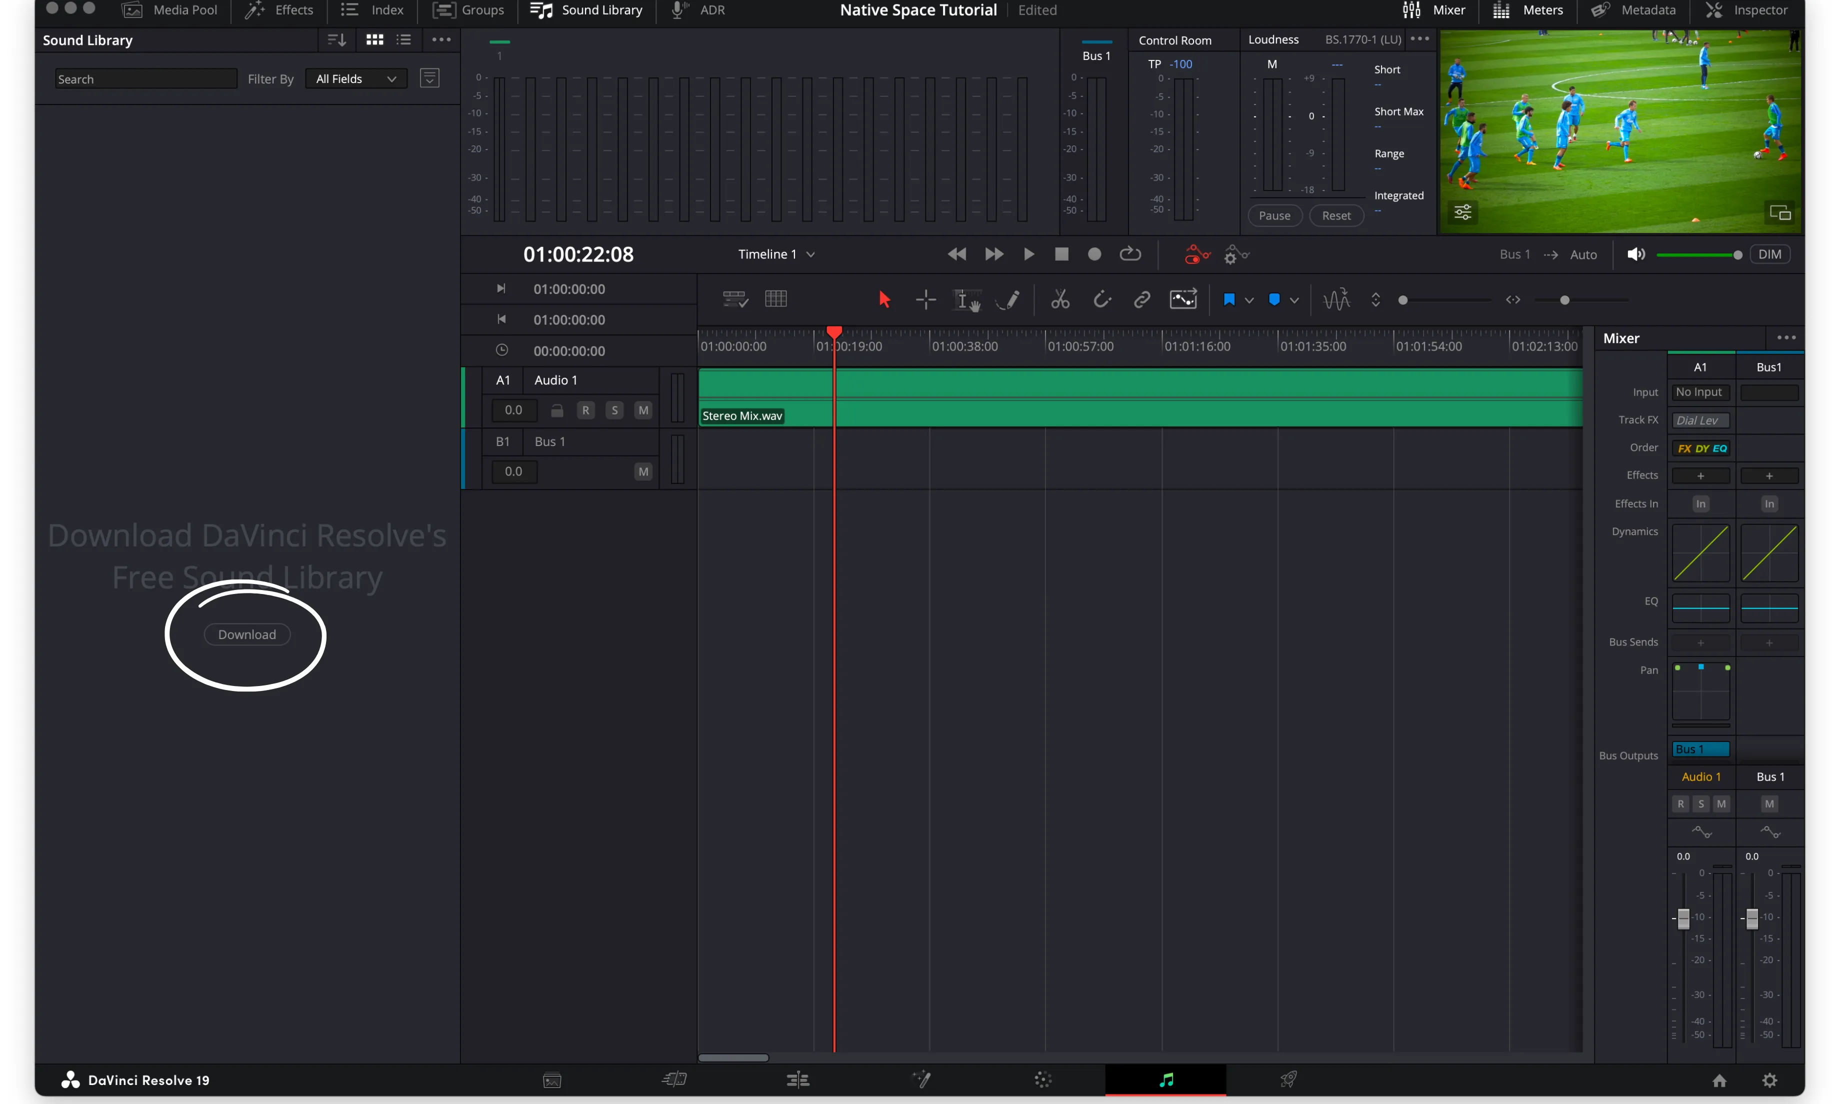Mute the Audio 1 track header
The image size is (1840, 1104).
[643, 410]
